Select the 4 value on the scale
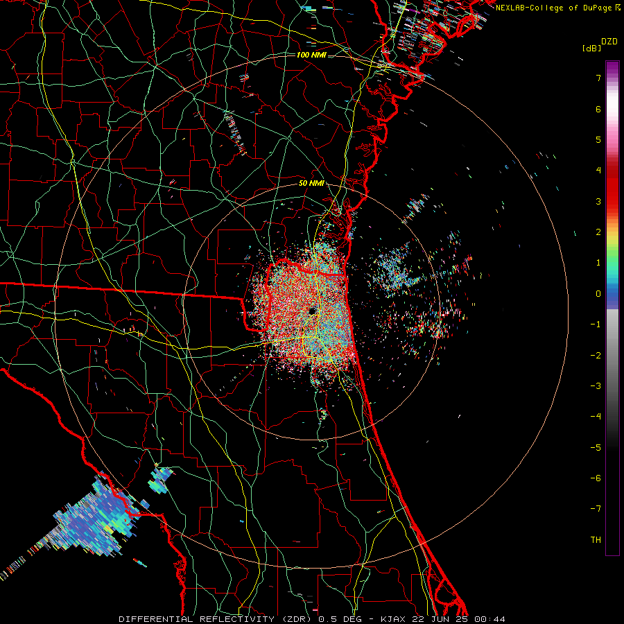The width and height of the screenshot is (624, 624). [598, 171]
